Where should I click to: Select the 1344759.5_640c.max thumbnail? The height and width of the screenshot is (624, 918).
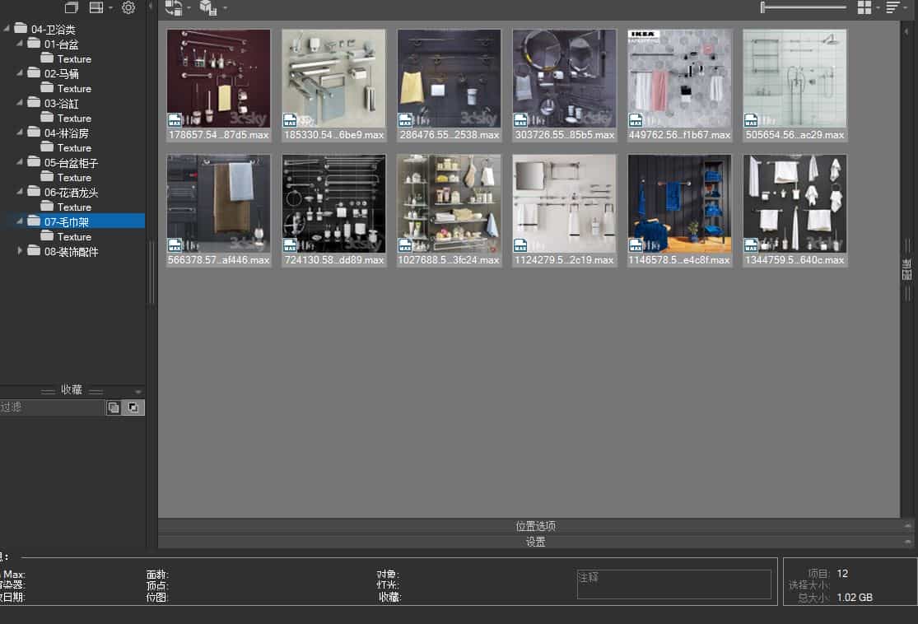pos(795,203)
